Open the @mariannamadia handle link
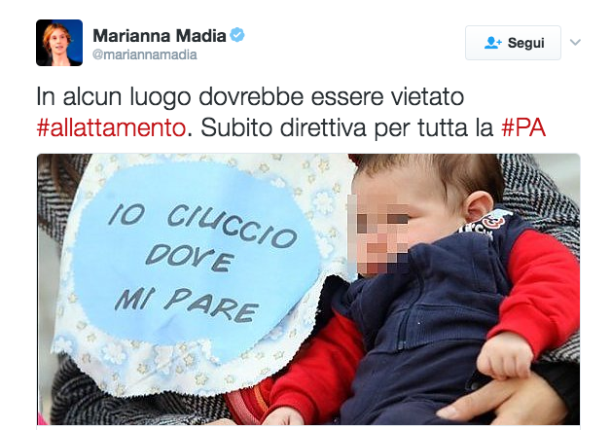 145,54
